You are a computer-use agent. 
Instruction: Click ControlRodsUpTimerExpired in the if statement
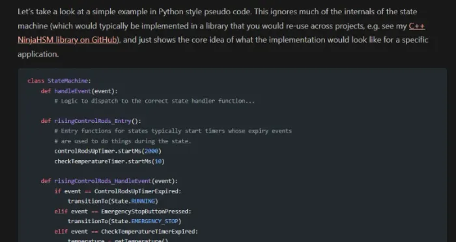click(136, 191)
